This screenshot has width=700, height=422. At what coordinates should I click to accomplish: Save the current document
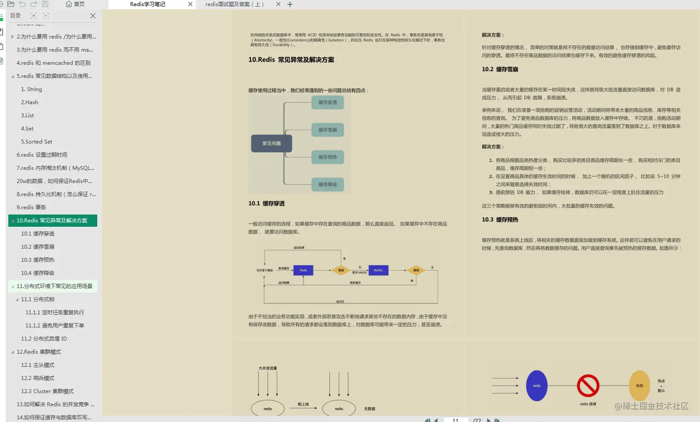tap(44, 4)
